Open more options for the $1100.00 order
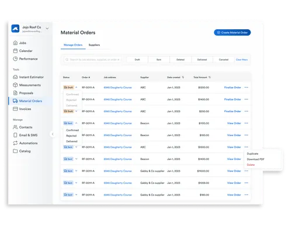Viewport: 292px width, 226px height. (x=246, y=123)
